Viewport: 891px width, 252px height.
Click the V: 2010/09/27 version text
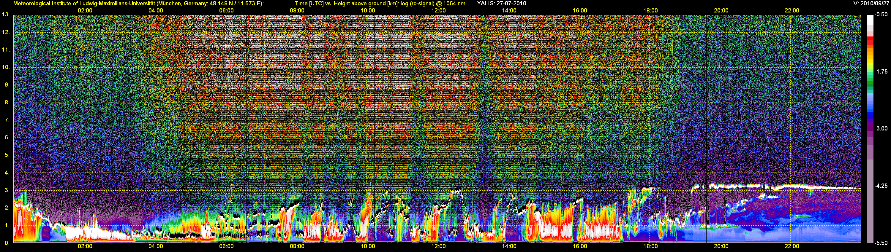pyautogui.click(x=870, y=4)
